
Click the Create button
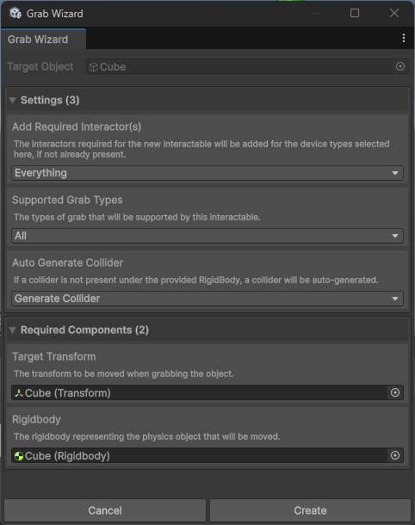click(x=310, y=510)
